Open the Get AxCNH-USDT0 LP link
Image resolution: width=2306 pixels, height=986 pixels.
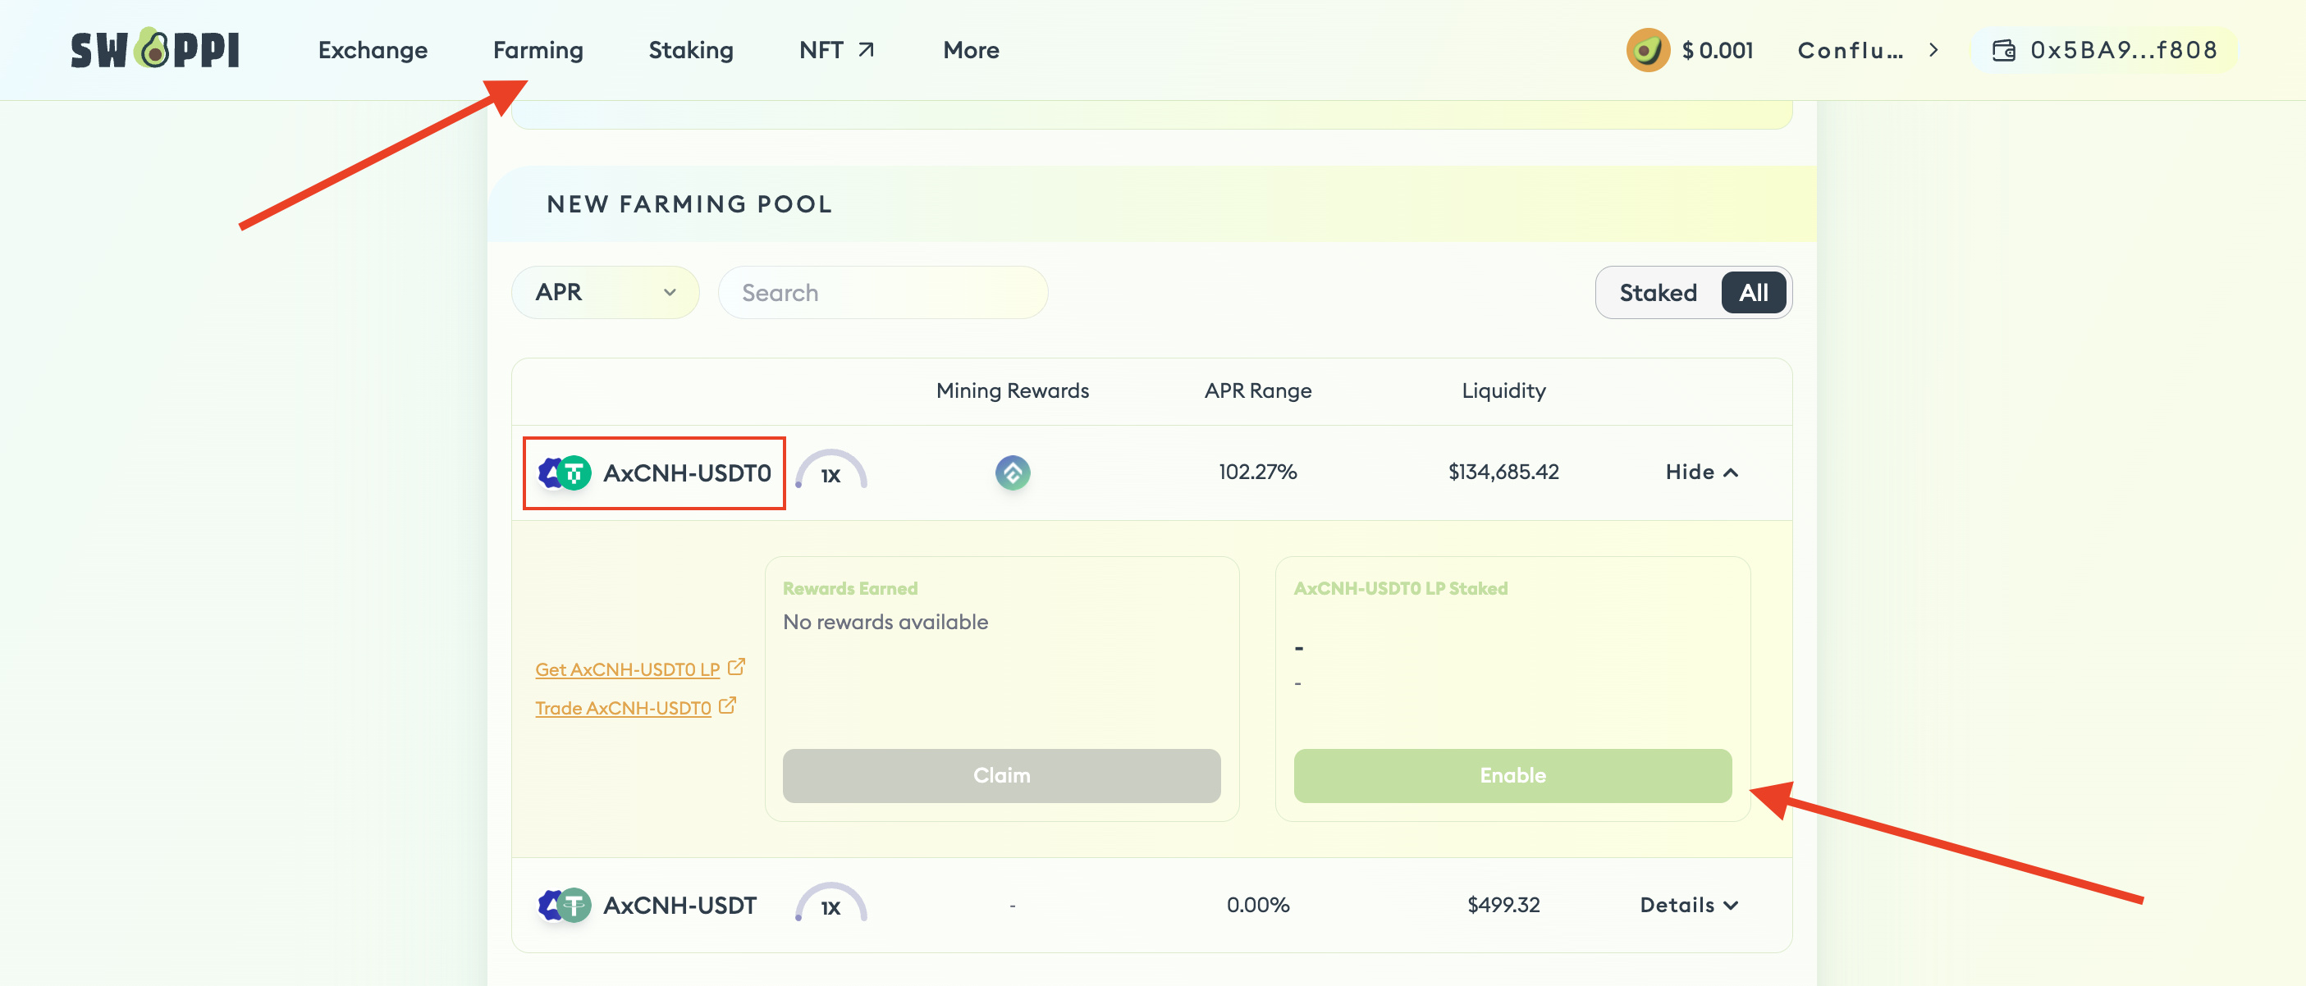[x=627, y=669]
